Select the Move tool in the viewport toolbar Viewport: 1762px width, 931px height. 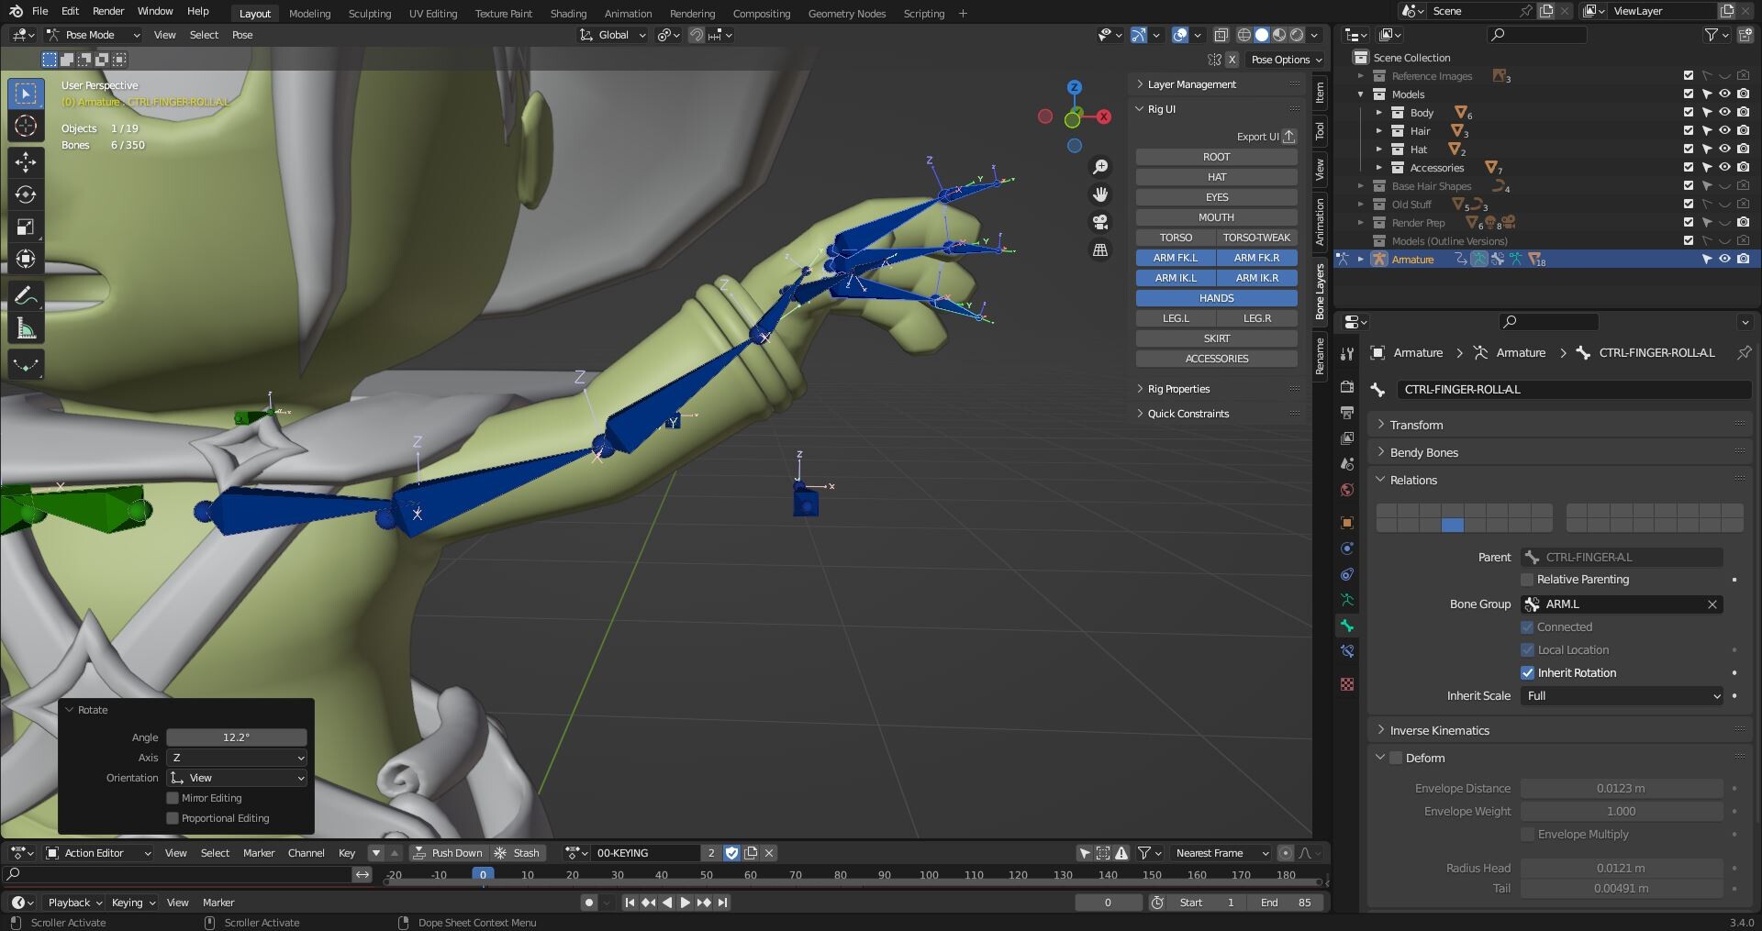click(26, 161)
